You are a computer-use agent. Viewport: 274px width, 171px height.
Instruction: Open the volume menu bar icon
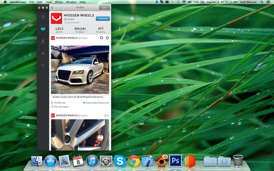click(190, 2)
